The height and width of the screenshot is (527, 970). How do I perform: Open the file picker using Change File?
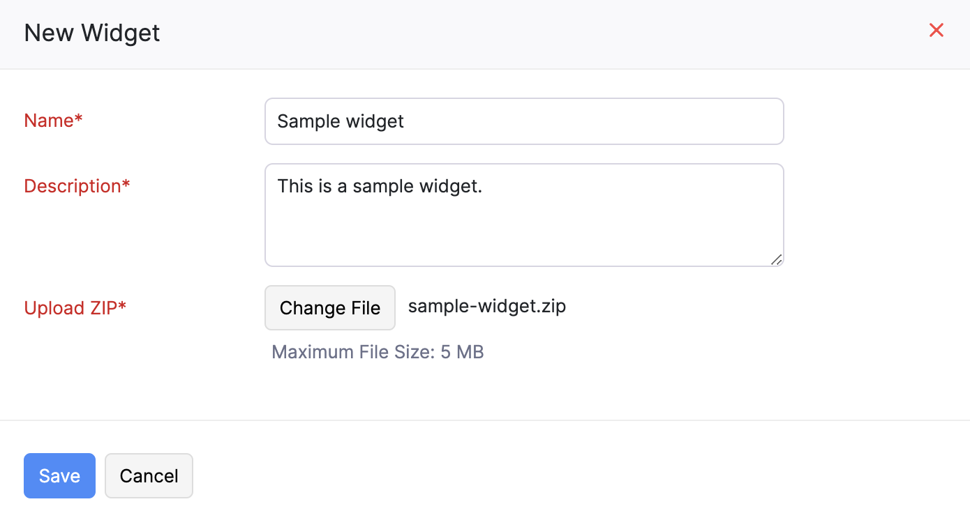click(329, 307)
